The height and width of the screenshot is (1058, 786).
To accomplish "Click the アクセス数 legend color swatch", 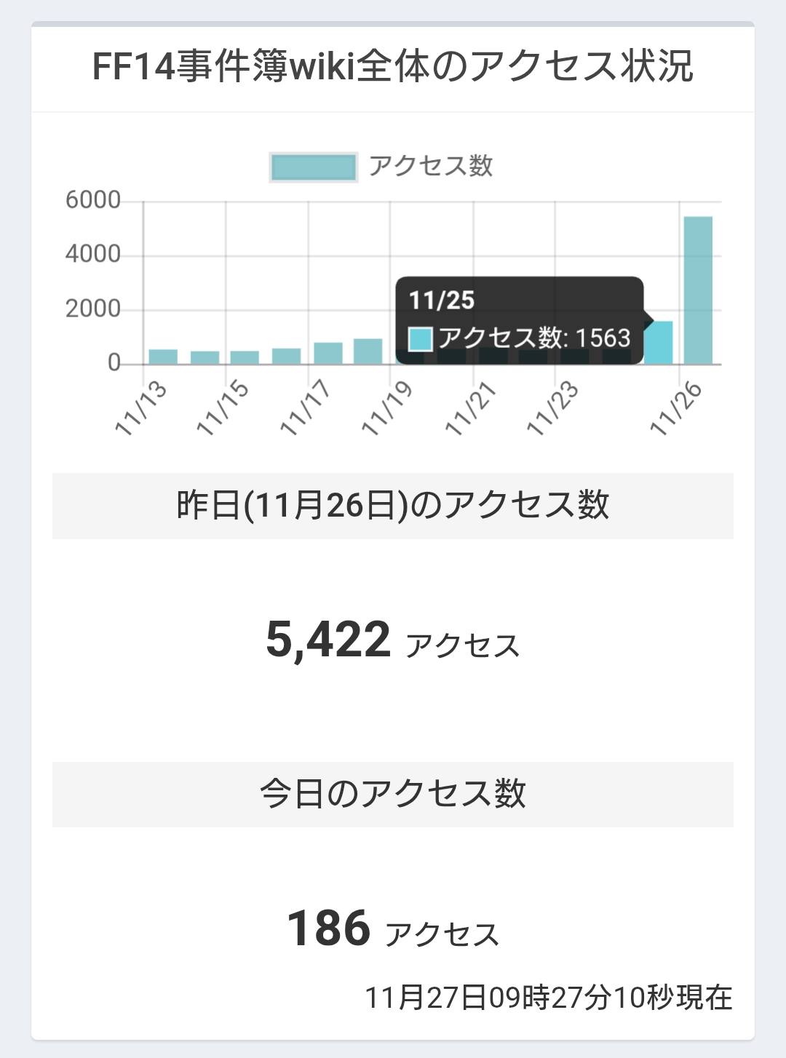I will coord(313,167).
